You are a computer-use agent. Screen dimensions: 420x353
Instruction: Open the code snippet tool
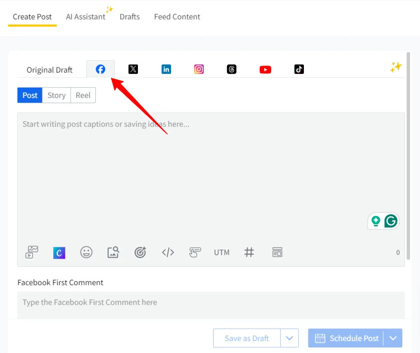click(x=168, y=253)
